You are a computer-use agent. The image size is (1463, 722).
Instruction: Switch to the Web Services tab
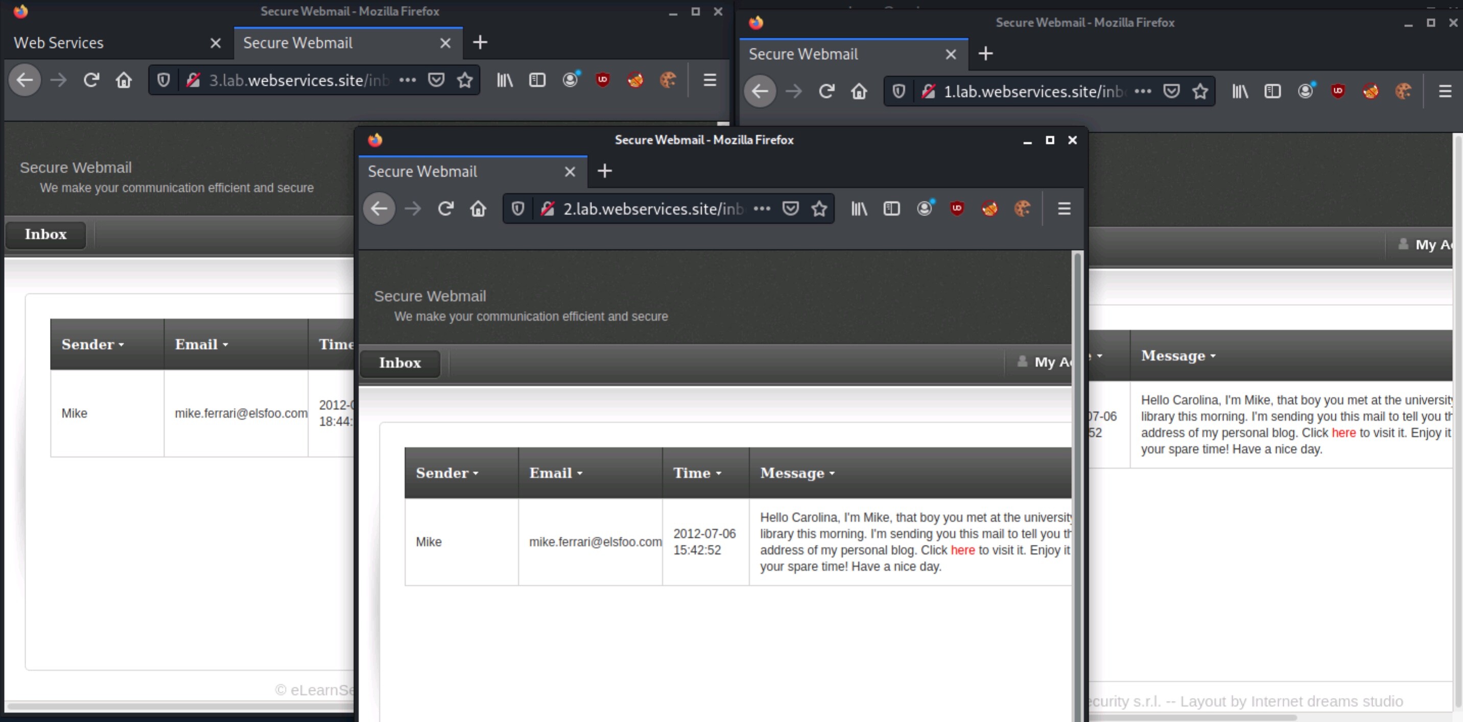coord(59,43)
